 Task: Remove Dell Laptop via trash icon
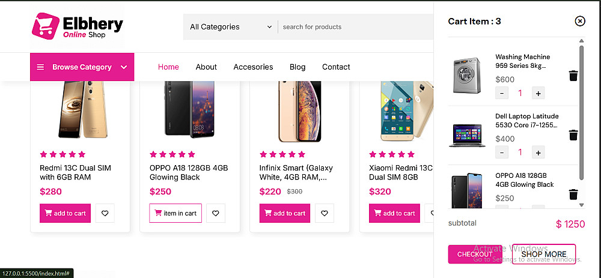[x=573, y=134]
